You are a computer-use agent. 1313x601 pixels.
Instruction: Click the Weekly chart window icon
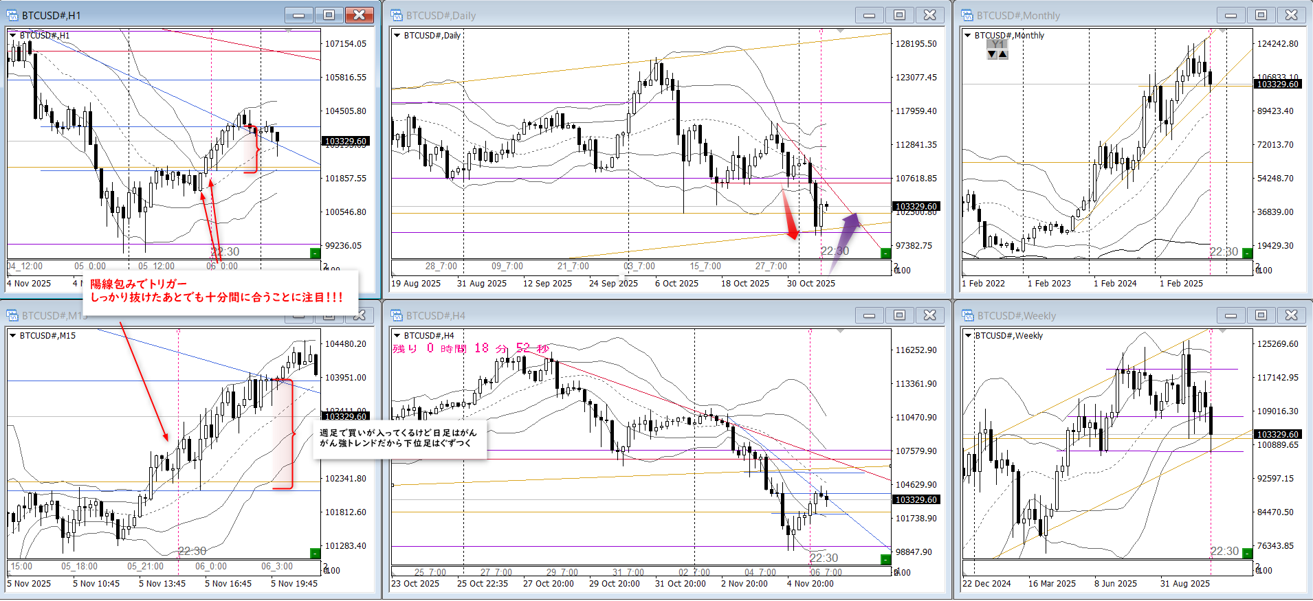click(967, 315)
